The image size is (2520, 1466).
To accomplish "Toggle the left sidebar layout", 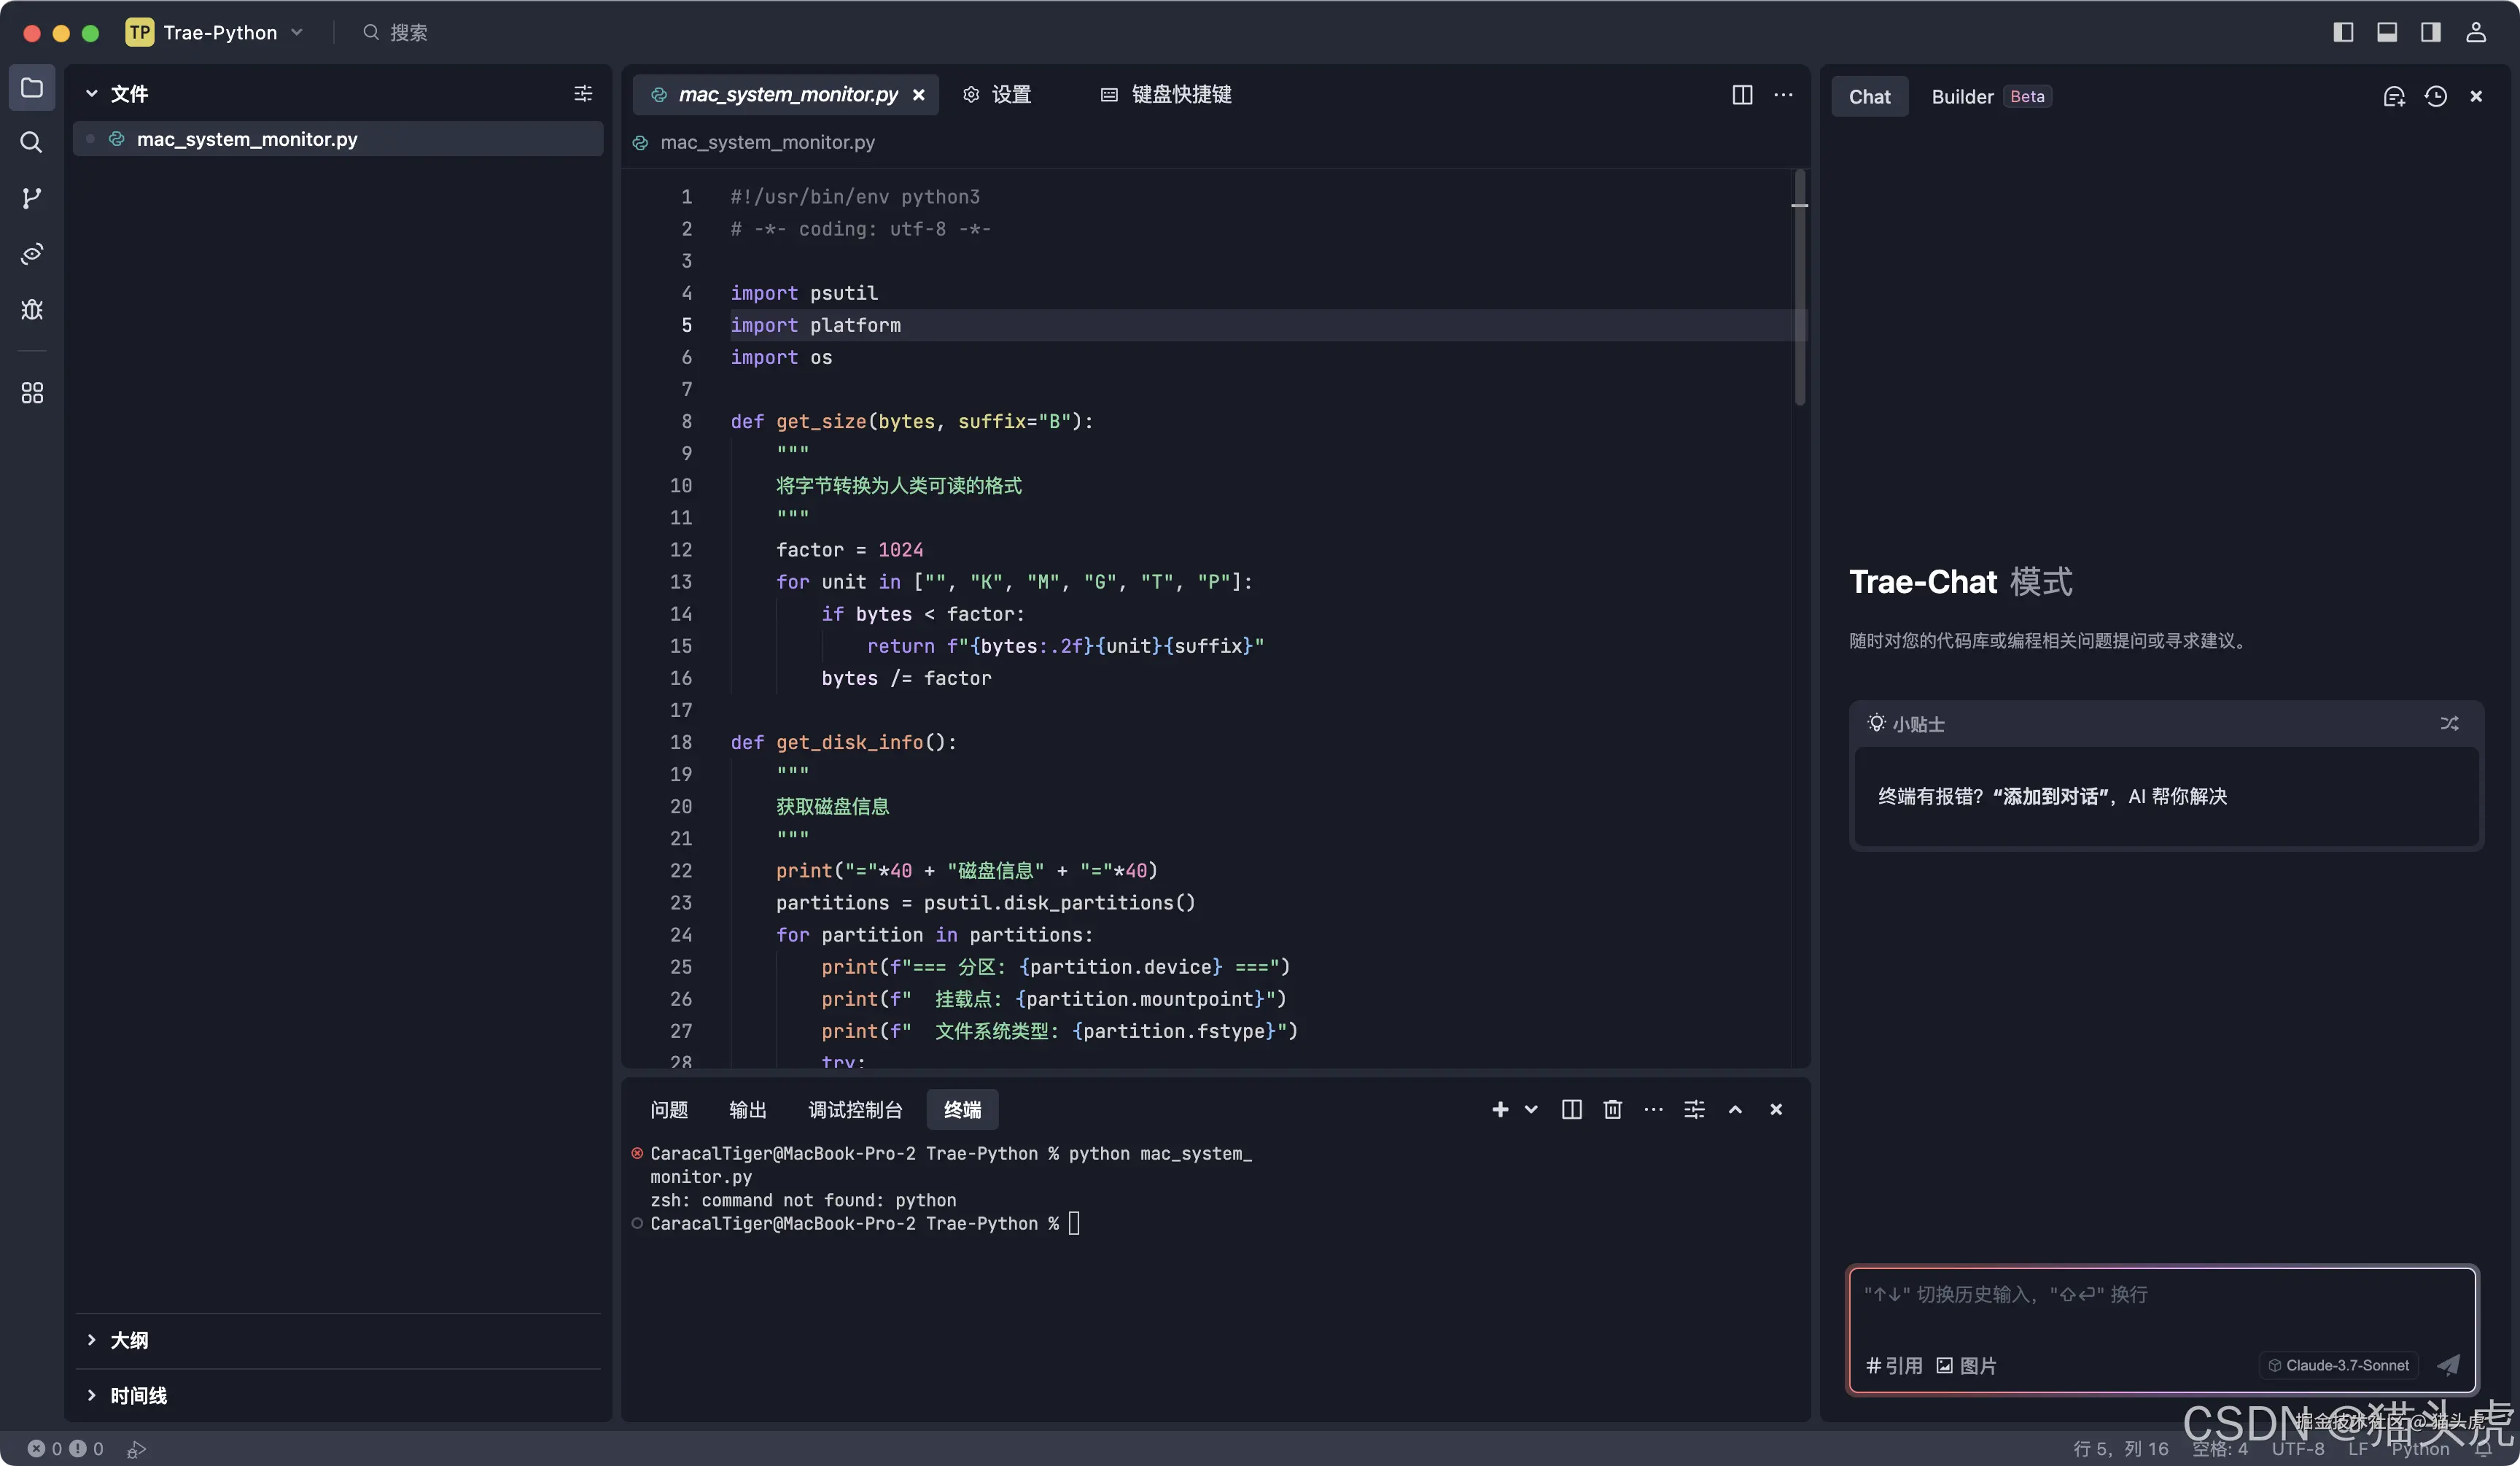I will click(2343, 32).
